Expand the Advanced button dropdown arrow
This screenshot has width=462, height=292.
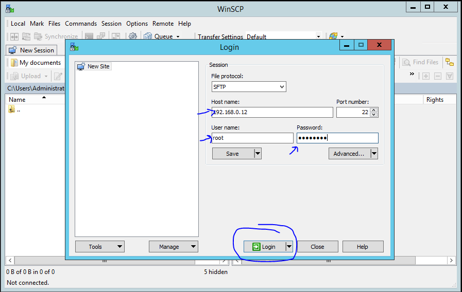374,154
